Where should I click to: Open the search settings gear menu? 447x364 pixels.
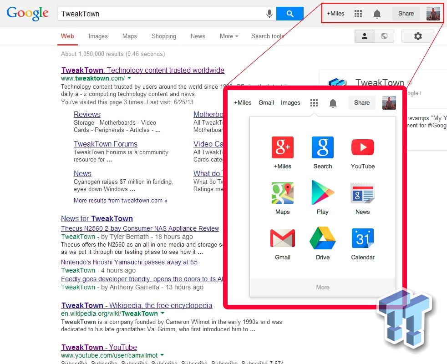click(x=418, y=35)
